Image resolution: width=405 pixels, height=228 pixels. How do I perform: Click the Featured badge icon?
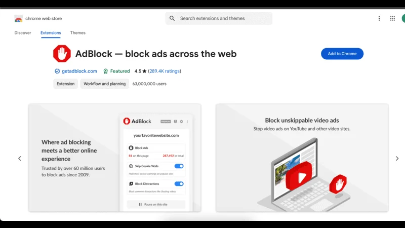click(106, 71)
